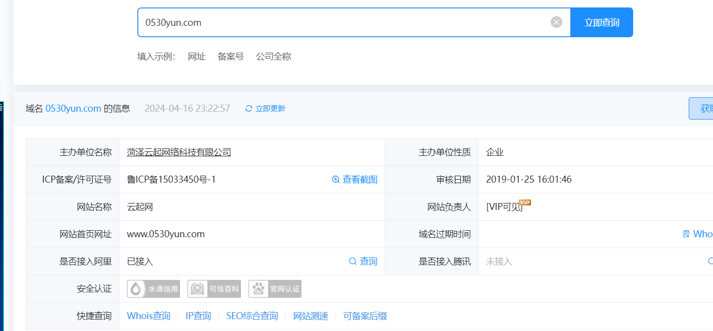Screen dimensions: 713x331
Task: Open the SEO综合查询 quick link
Action: 252,316
